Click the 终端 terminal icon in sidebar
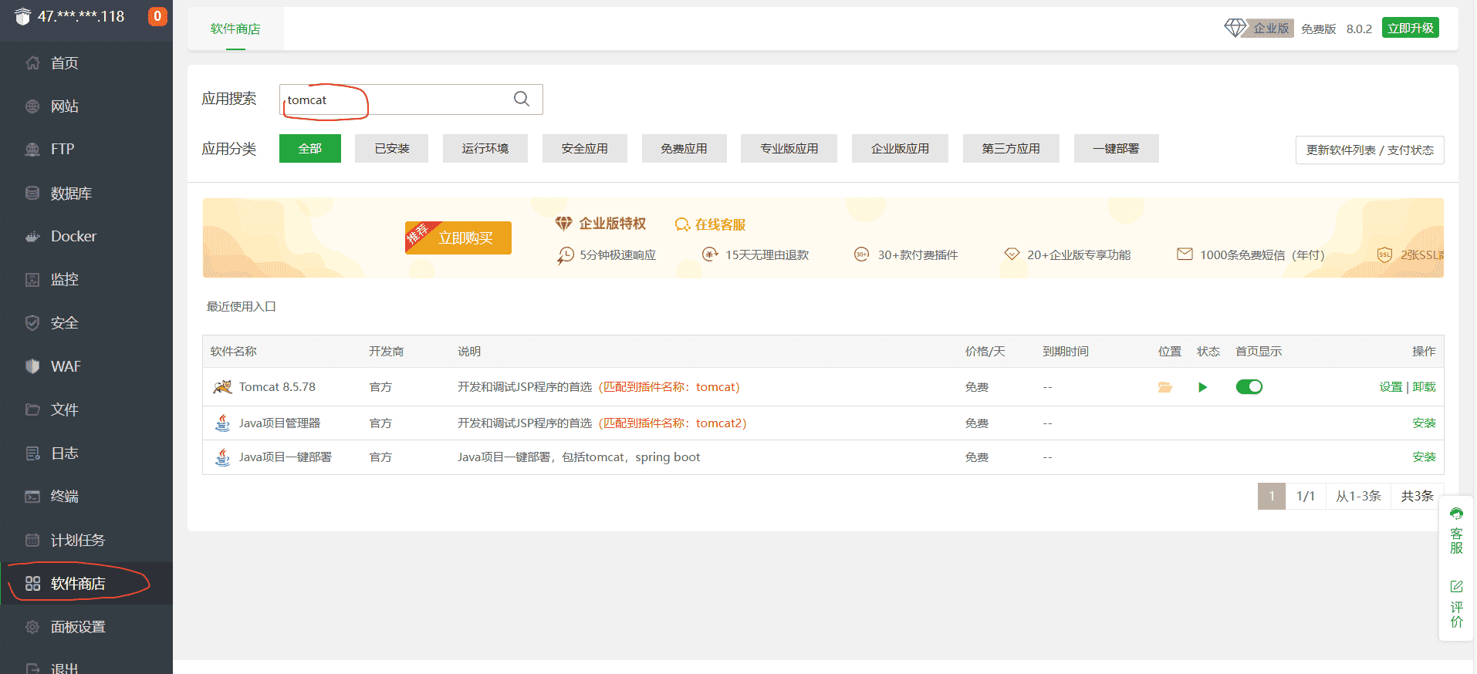The image size is (1477, 674). point(32,497)
